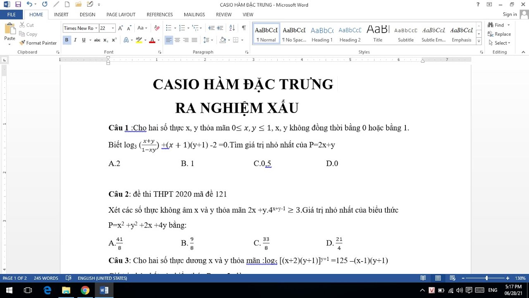Cut the selection with the scissors icon
The height and width of the screenshot is (298, 529).
(22, 25)
